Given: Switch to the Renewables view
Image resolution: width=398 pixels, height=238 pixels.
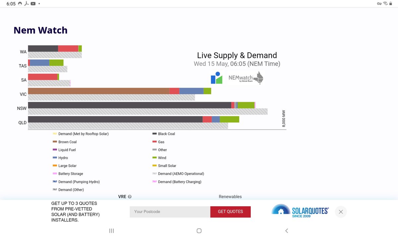Looking at the screenshot, I should [x=230, y=196].
